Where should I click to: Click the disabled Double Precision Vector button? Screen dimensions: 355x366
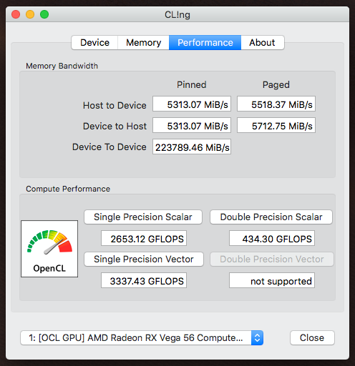(x=272, y=259)
